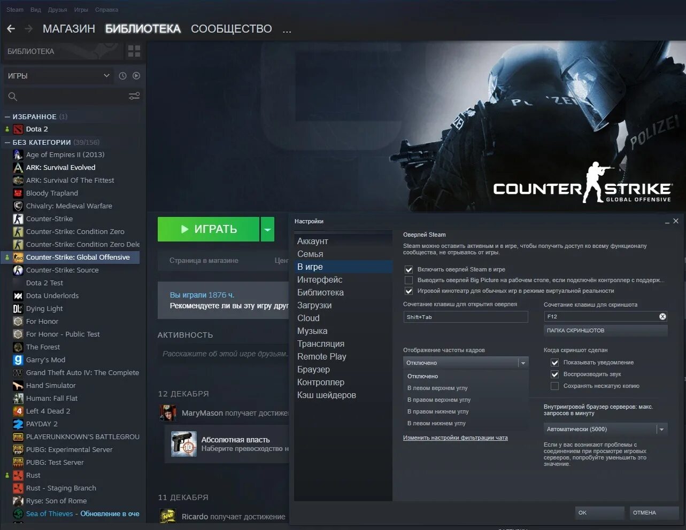Open Изменить настройки фильтрации чата link

pyautogui.click(x=455, y=438)
